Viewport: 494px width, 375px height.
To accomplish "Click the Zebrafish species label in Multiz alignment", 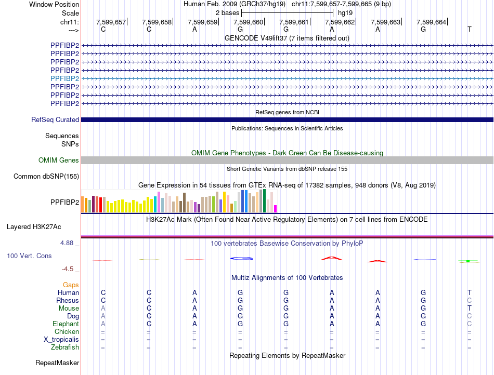I will click(65, 347).
